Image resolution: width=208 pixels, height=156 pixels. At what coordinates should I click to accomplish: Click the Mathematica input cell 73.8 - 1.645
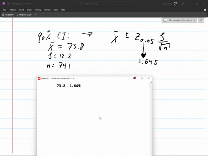[x=68, y=86]
